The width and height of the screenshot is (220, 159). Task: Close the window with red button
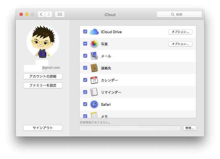[21, 14]
